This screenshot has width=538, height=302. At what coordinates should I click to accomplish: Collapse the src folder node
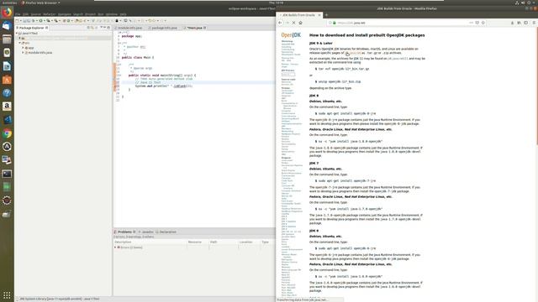tap(20, 43)
